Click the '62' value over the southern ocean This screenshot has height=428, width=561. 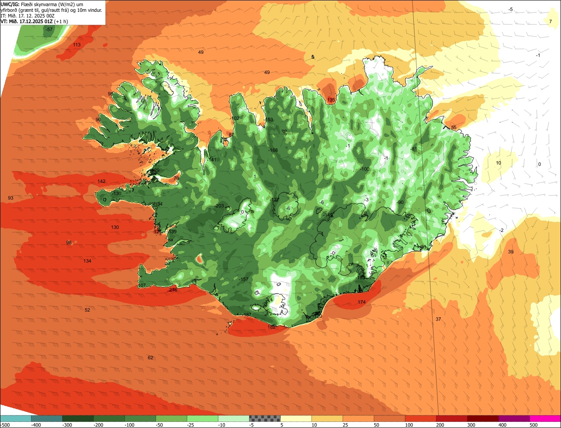[x=150, y=358]
